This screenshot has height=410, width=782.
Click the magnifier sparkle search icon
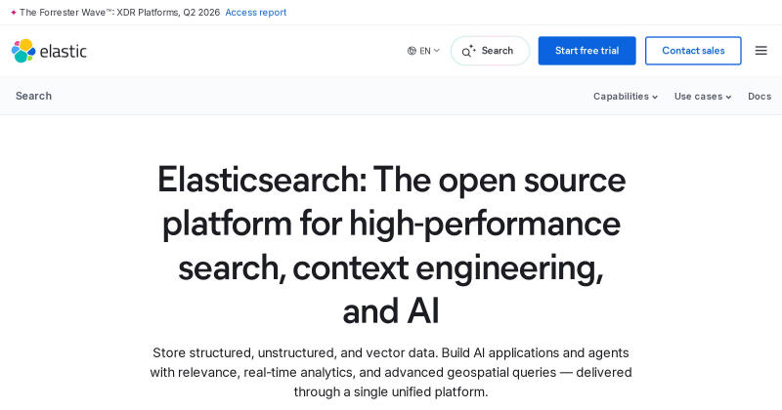(x=468, y=51)
